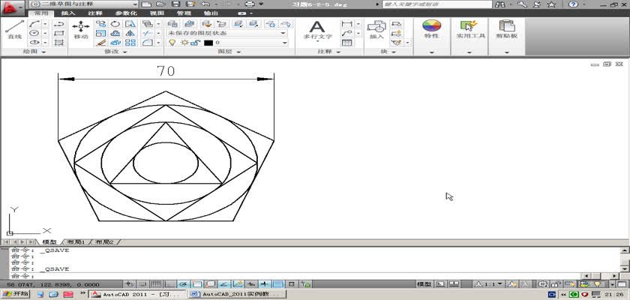This screenshot has height=300, width=630.
Task: Switch to the 布局2 layout tab
Action: click(x=105, y=242)
